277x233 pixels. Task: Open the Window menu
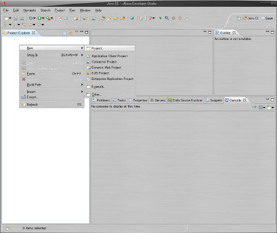[85, 10]
